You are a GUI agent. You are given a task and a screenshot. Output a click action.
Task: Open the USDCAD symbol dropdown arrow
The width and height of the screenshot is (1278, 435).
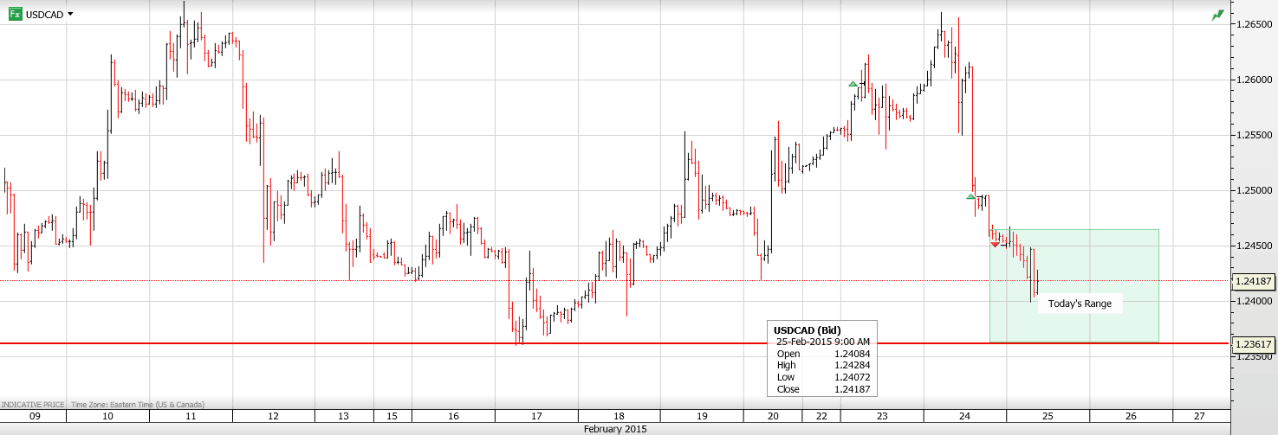[x=70, y=15]
